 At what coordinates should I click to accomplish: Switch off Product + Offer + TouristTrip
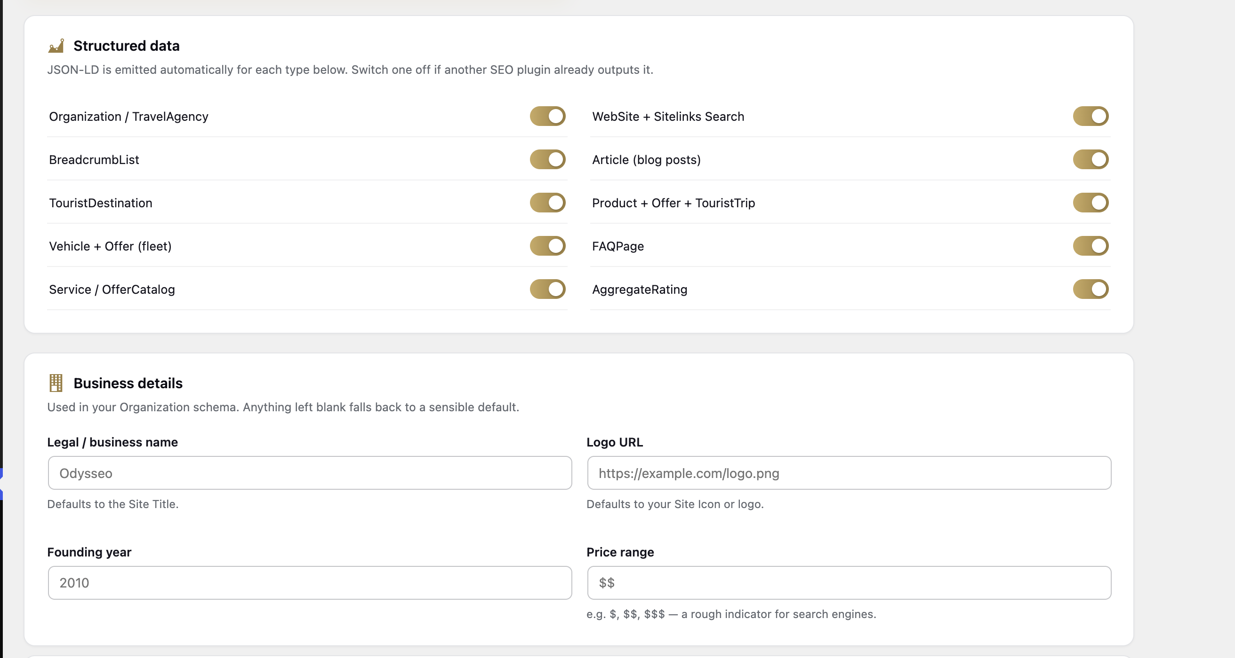pyautogui.click(x=1091, y=203)
